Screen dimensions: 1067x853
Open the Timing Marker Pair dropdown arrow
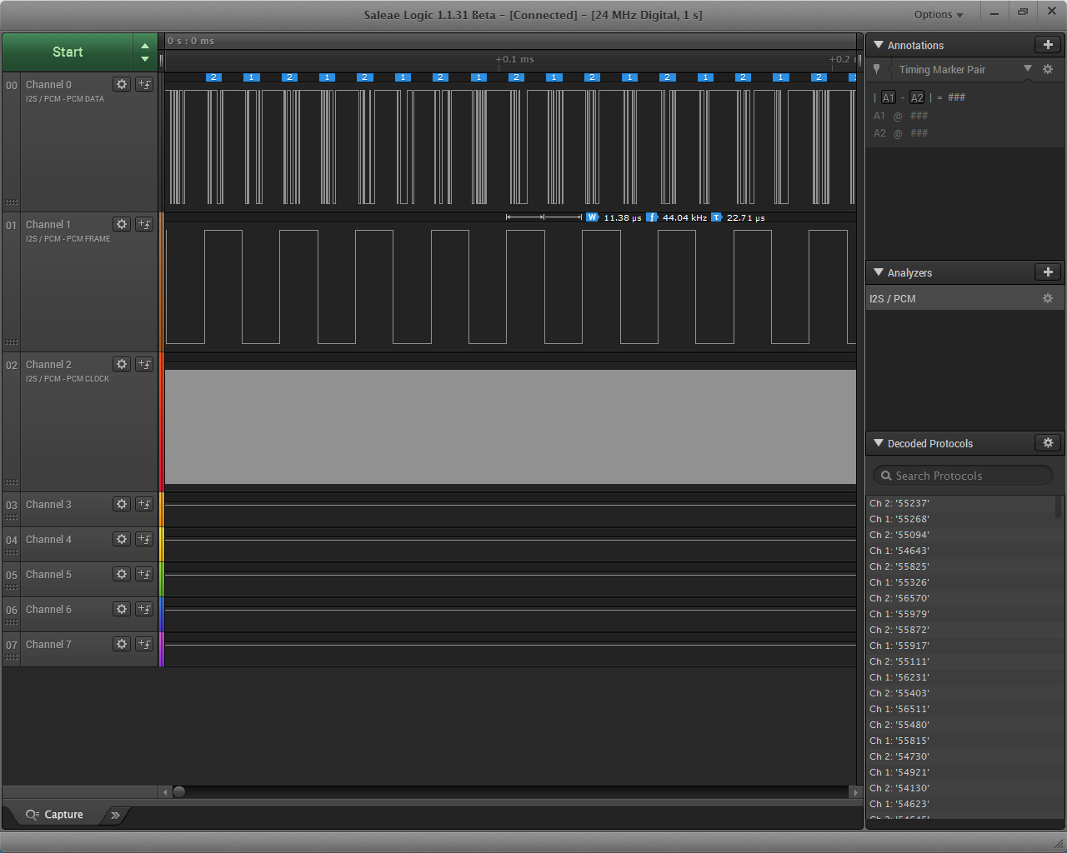1029,70
